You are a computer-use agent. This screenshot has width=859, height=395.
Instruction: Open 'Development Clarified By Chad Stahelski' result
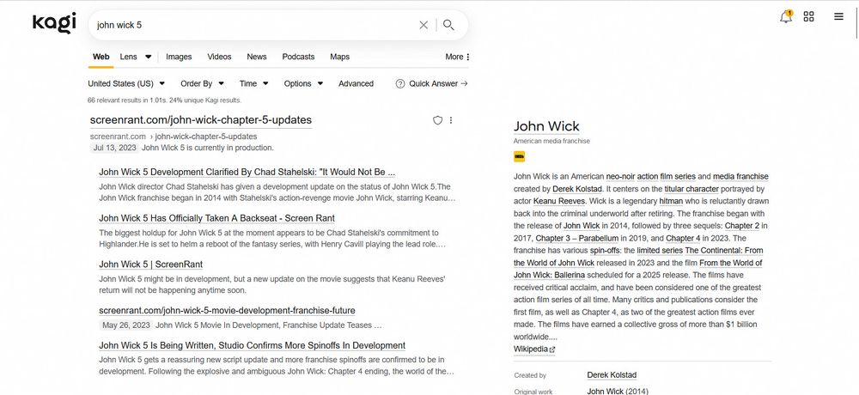(x=247, y=172)
